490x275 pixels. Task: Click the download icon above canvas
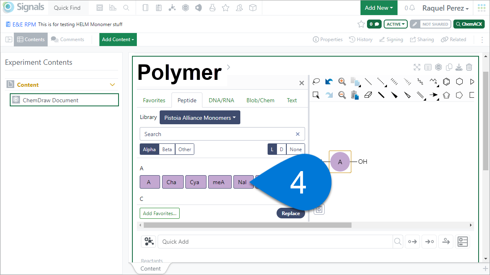pyautogui.click(x=459, y=67)
